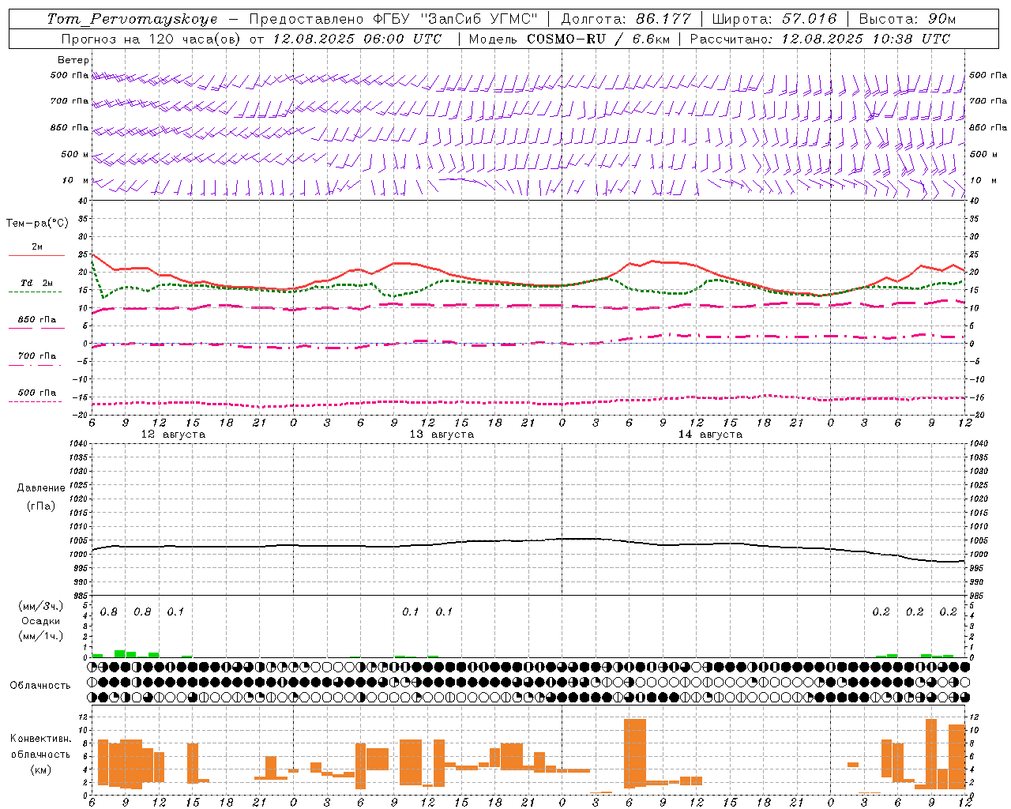Viewport: 1011px width, 809px height.
Task: Click the (мм/3ч.) precipitation unit label
Action: 41,607
